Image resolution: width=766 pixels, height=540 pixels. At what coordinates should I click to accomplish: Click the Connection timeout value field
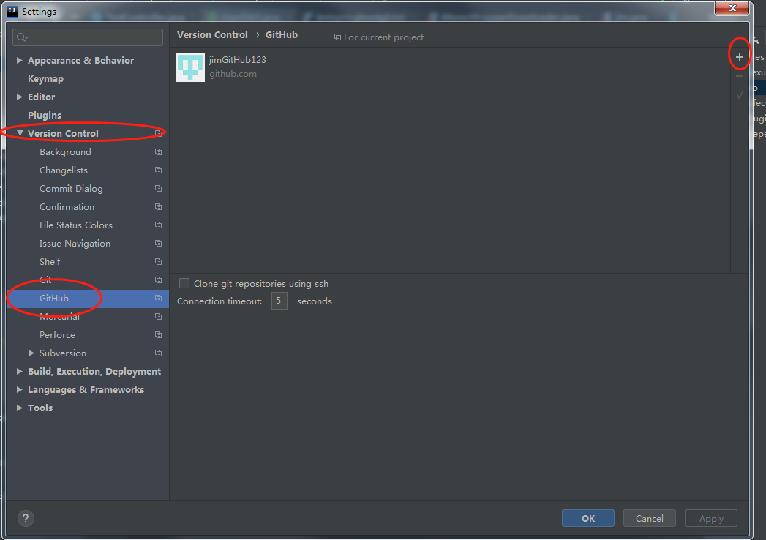[x=279, y=301]
